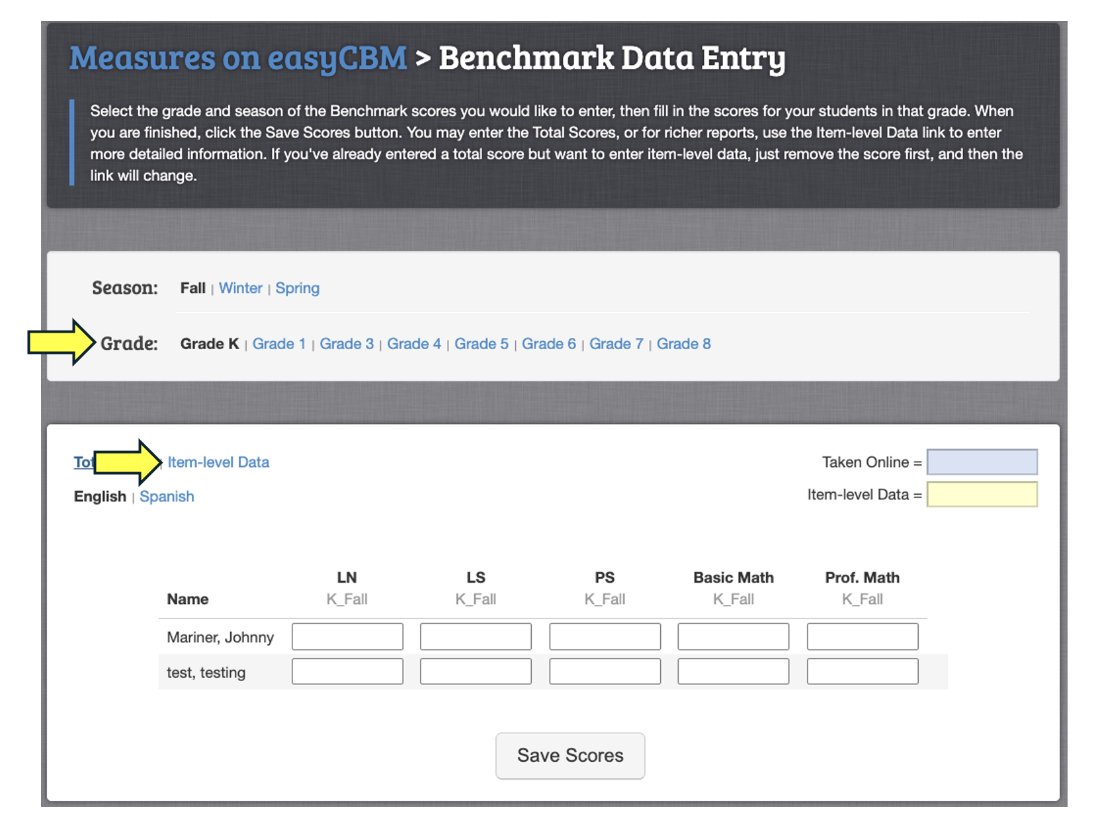Select English language
Viewport: 1102px width, 828px height.
[100, 497]
